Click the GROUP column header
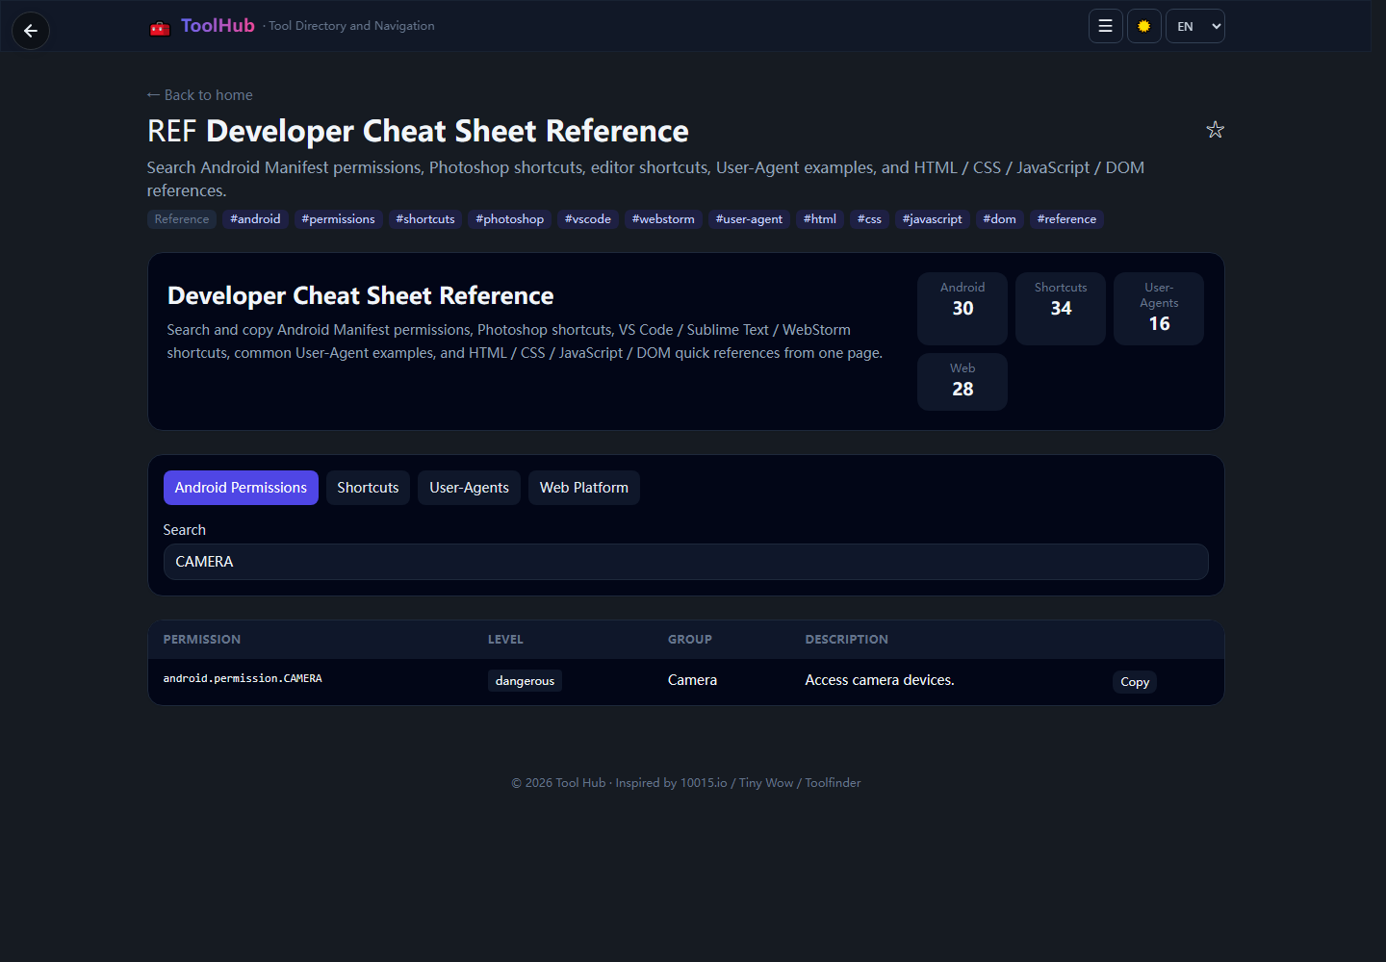The image size is (1386, 962). pyautogui.click(x=690, y=640)
